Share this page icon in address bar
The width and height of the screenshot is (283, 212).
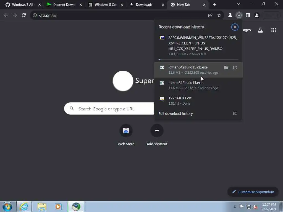tap(210, 15)
